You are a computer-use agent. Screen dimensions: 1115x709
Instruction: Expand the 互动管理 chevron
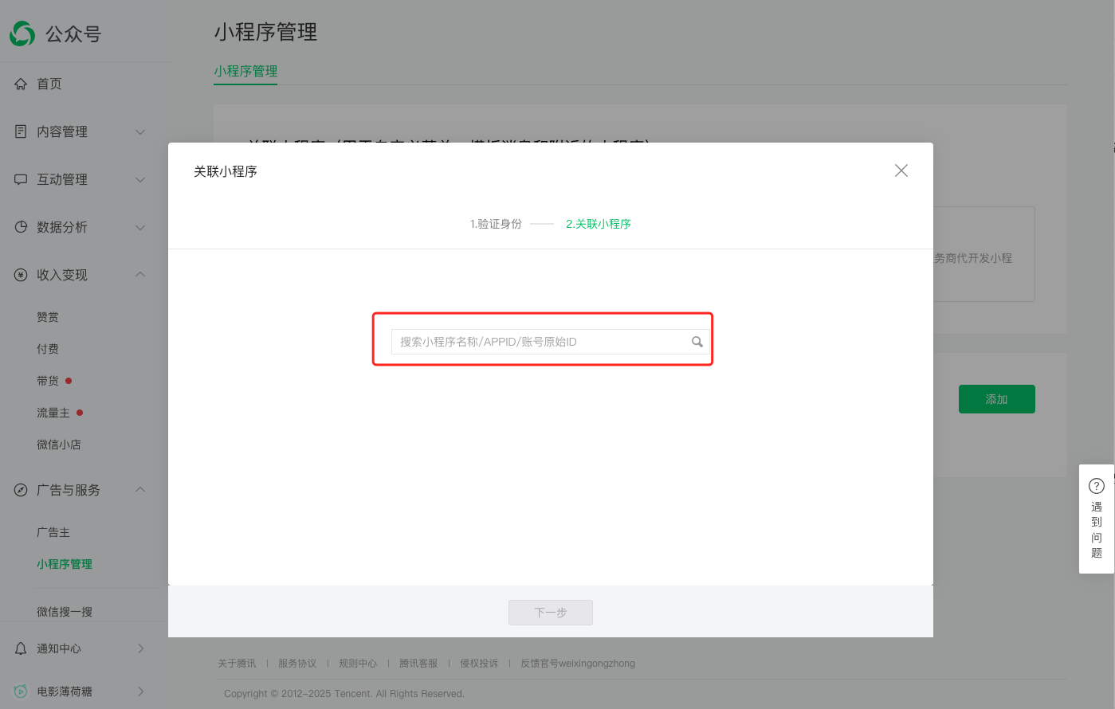pos(140,179)
